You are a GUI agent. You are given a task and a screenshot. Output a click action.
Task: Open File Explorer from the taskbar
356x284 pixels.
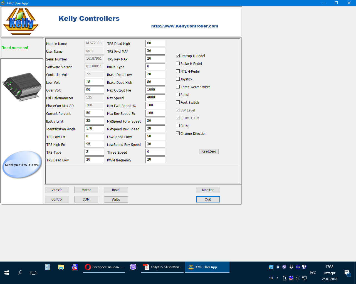tap(61, 267)
